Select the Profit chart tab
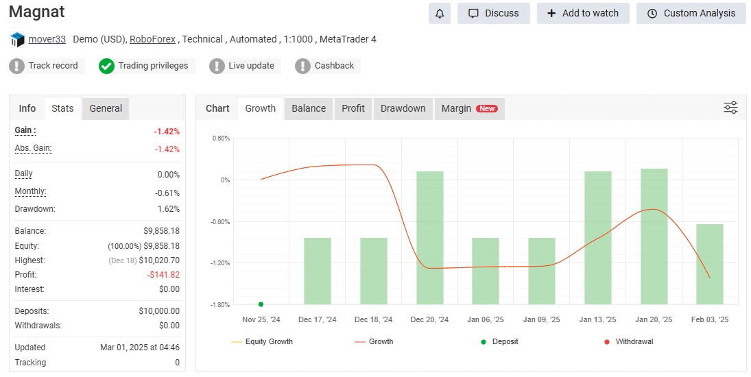 [353, 108]
